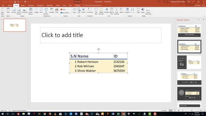This screenshot has width=206, height=116.
Task: Insert an Action
Action: [x=83, y=11]
